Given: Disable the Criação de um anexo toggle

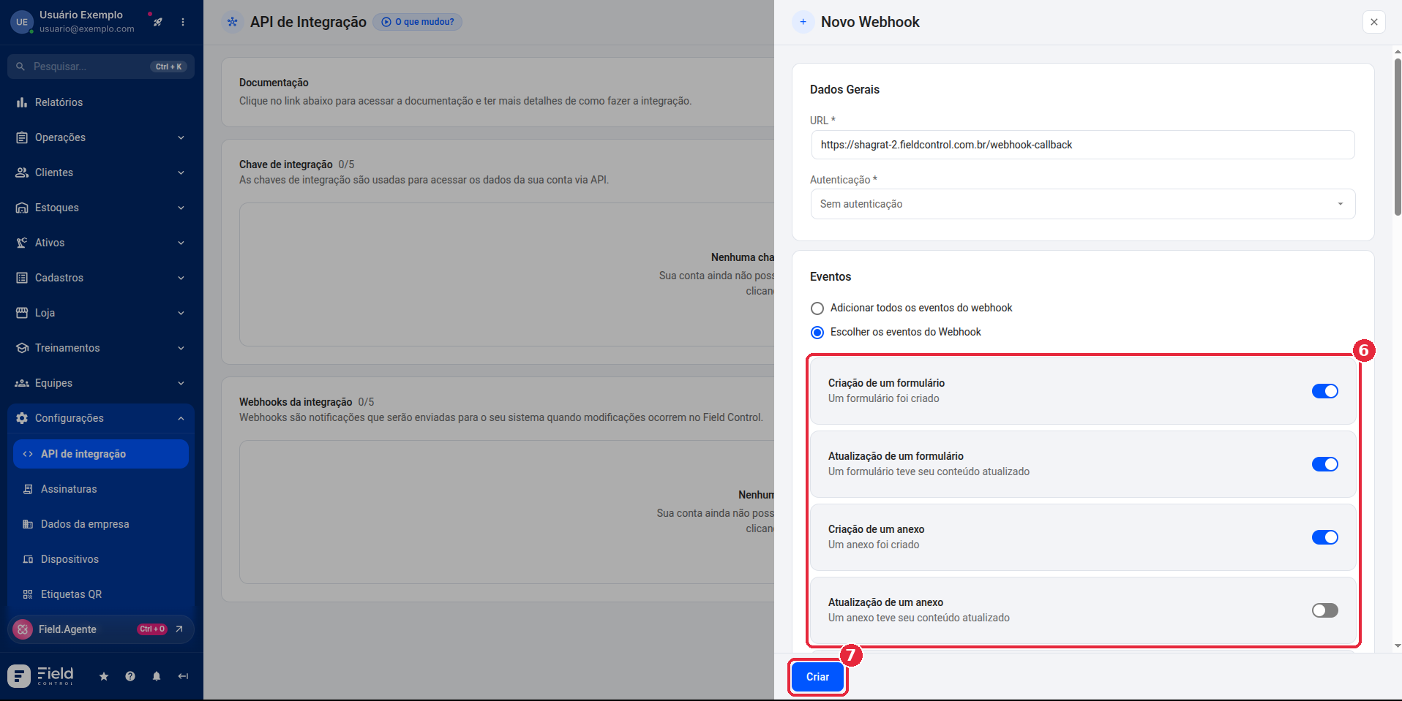Looking at the screenshot, I should tap(1324, 537).
